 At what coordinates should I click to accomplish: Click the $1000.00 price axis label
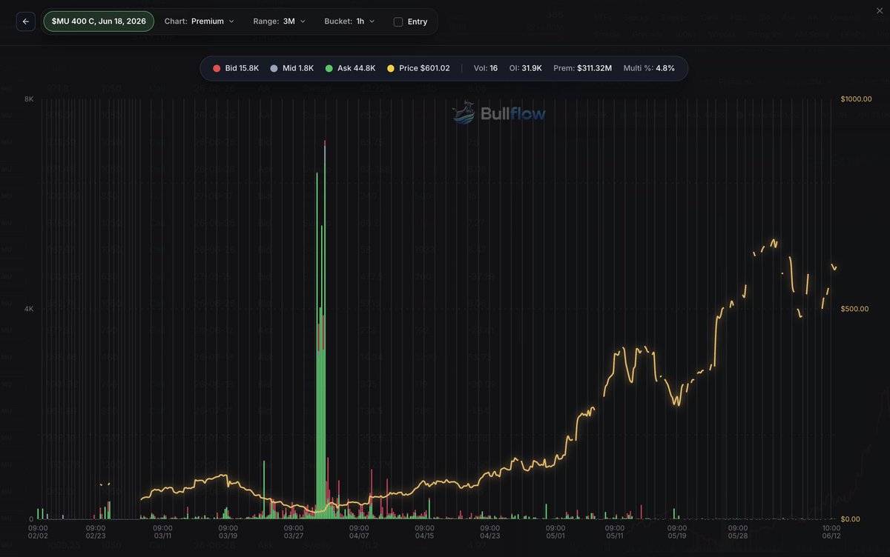855,99
